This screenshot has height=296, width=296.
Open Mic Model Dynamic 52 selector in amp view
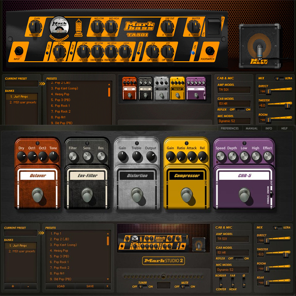(234, 121)
